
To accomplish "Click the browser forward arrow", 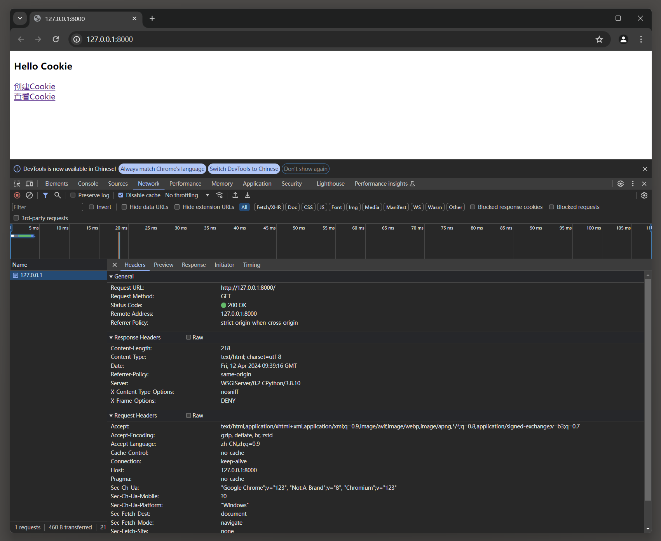I will 38,39.
